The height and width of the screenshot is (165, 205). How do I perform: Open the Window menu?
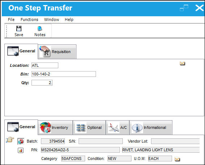(x=51, y=19)
